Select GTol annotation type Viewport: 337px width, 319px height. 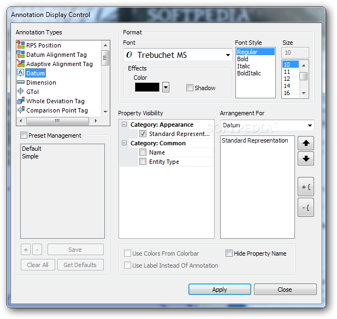[x=32, y=92]
